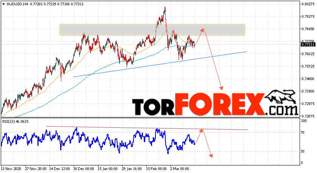Select the 0.74800 price axis label
317x173 pixels.
pos(308,79)
